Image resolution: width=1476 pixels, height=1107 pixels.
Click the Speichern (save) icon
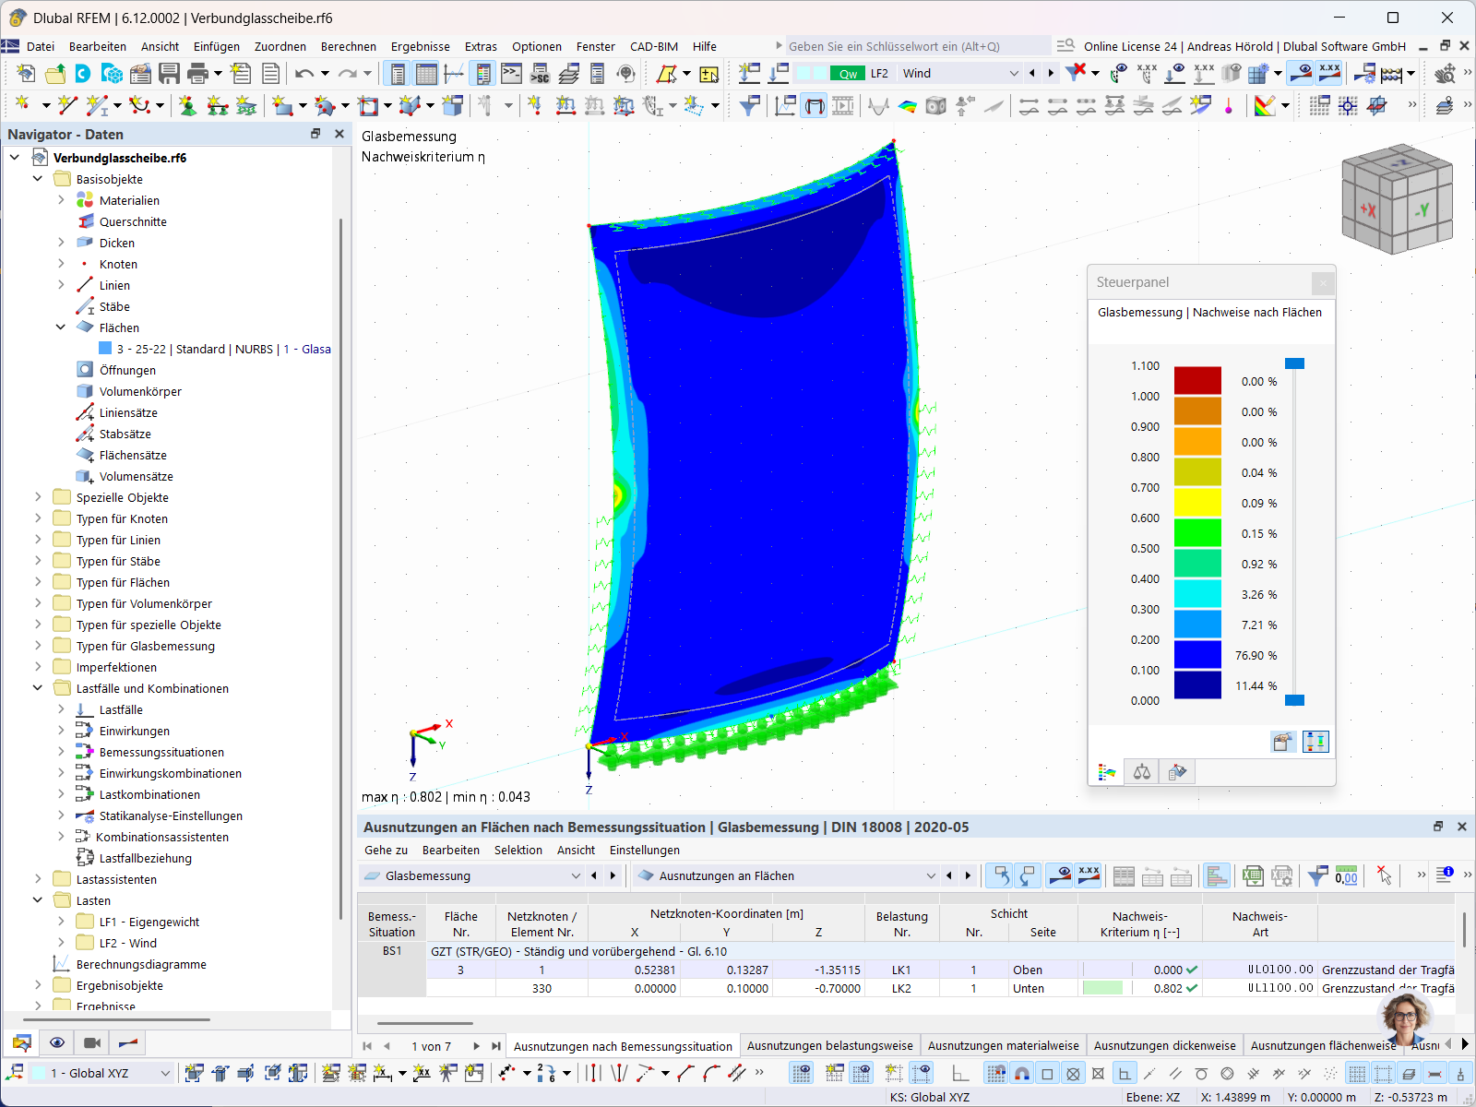(x=170, y=75)
